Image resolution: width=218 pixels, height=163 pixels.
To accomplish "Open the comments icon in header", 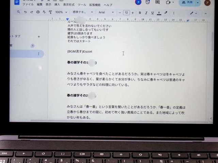I will pyautogui.click(x=157, y=2).
